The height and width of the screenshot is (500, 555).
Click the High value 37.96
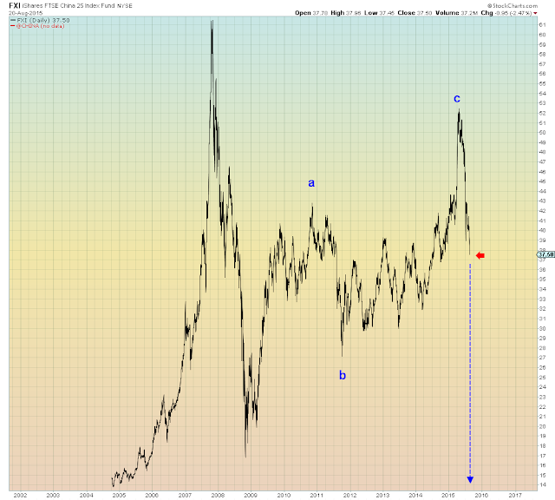click(353, 13)
